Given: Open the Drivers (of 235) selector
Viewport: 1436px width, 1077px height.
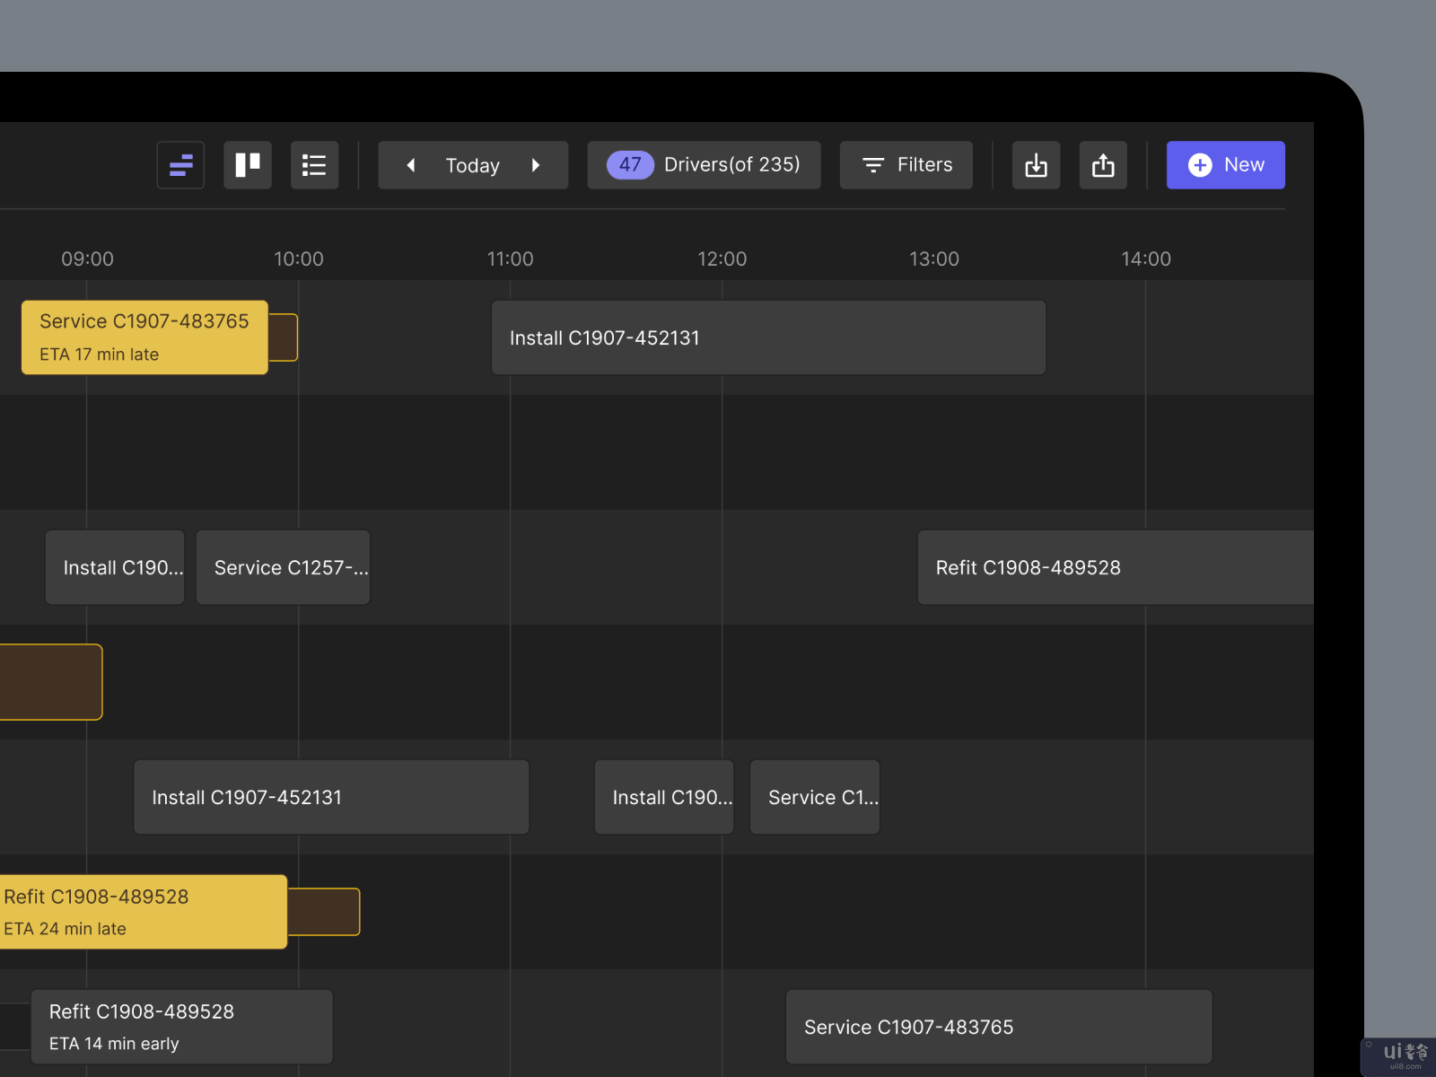Looking at the screenshot, I should tap(731, 165).
